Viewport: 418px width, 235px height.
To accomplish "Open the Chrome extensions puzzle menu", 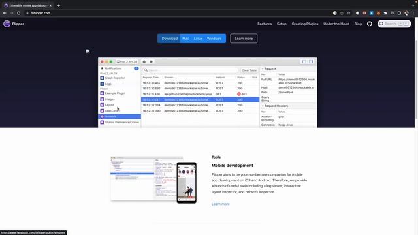I will [x=385, y=13].
